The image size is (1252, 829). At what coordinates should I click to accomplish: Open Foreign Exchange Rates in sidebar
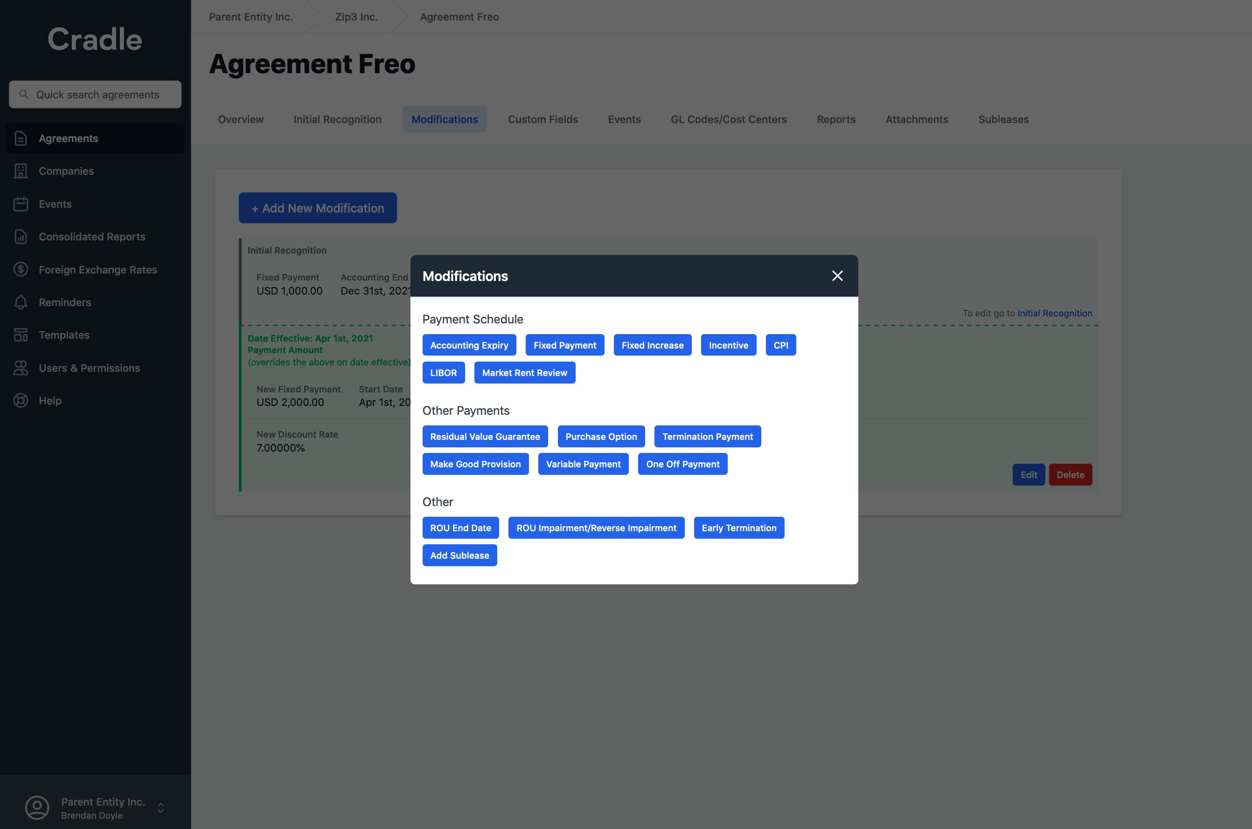tap(95, 270)
